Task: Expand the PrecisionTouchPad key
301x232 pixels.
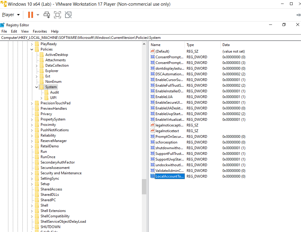Action: 32,103
